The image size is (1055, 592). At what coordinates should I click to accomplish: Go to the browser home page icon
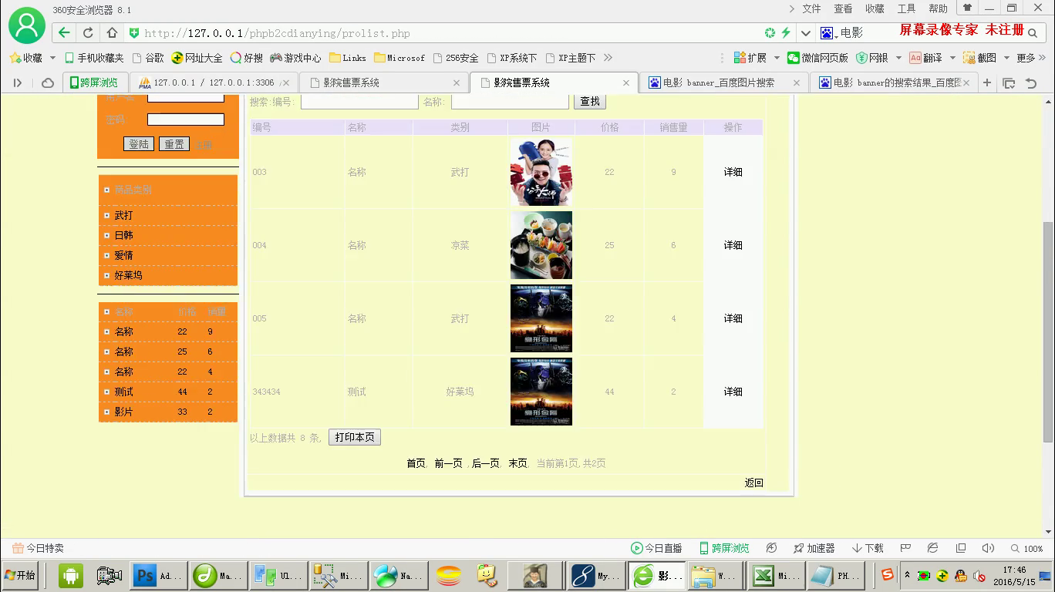coord(112,33)
